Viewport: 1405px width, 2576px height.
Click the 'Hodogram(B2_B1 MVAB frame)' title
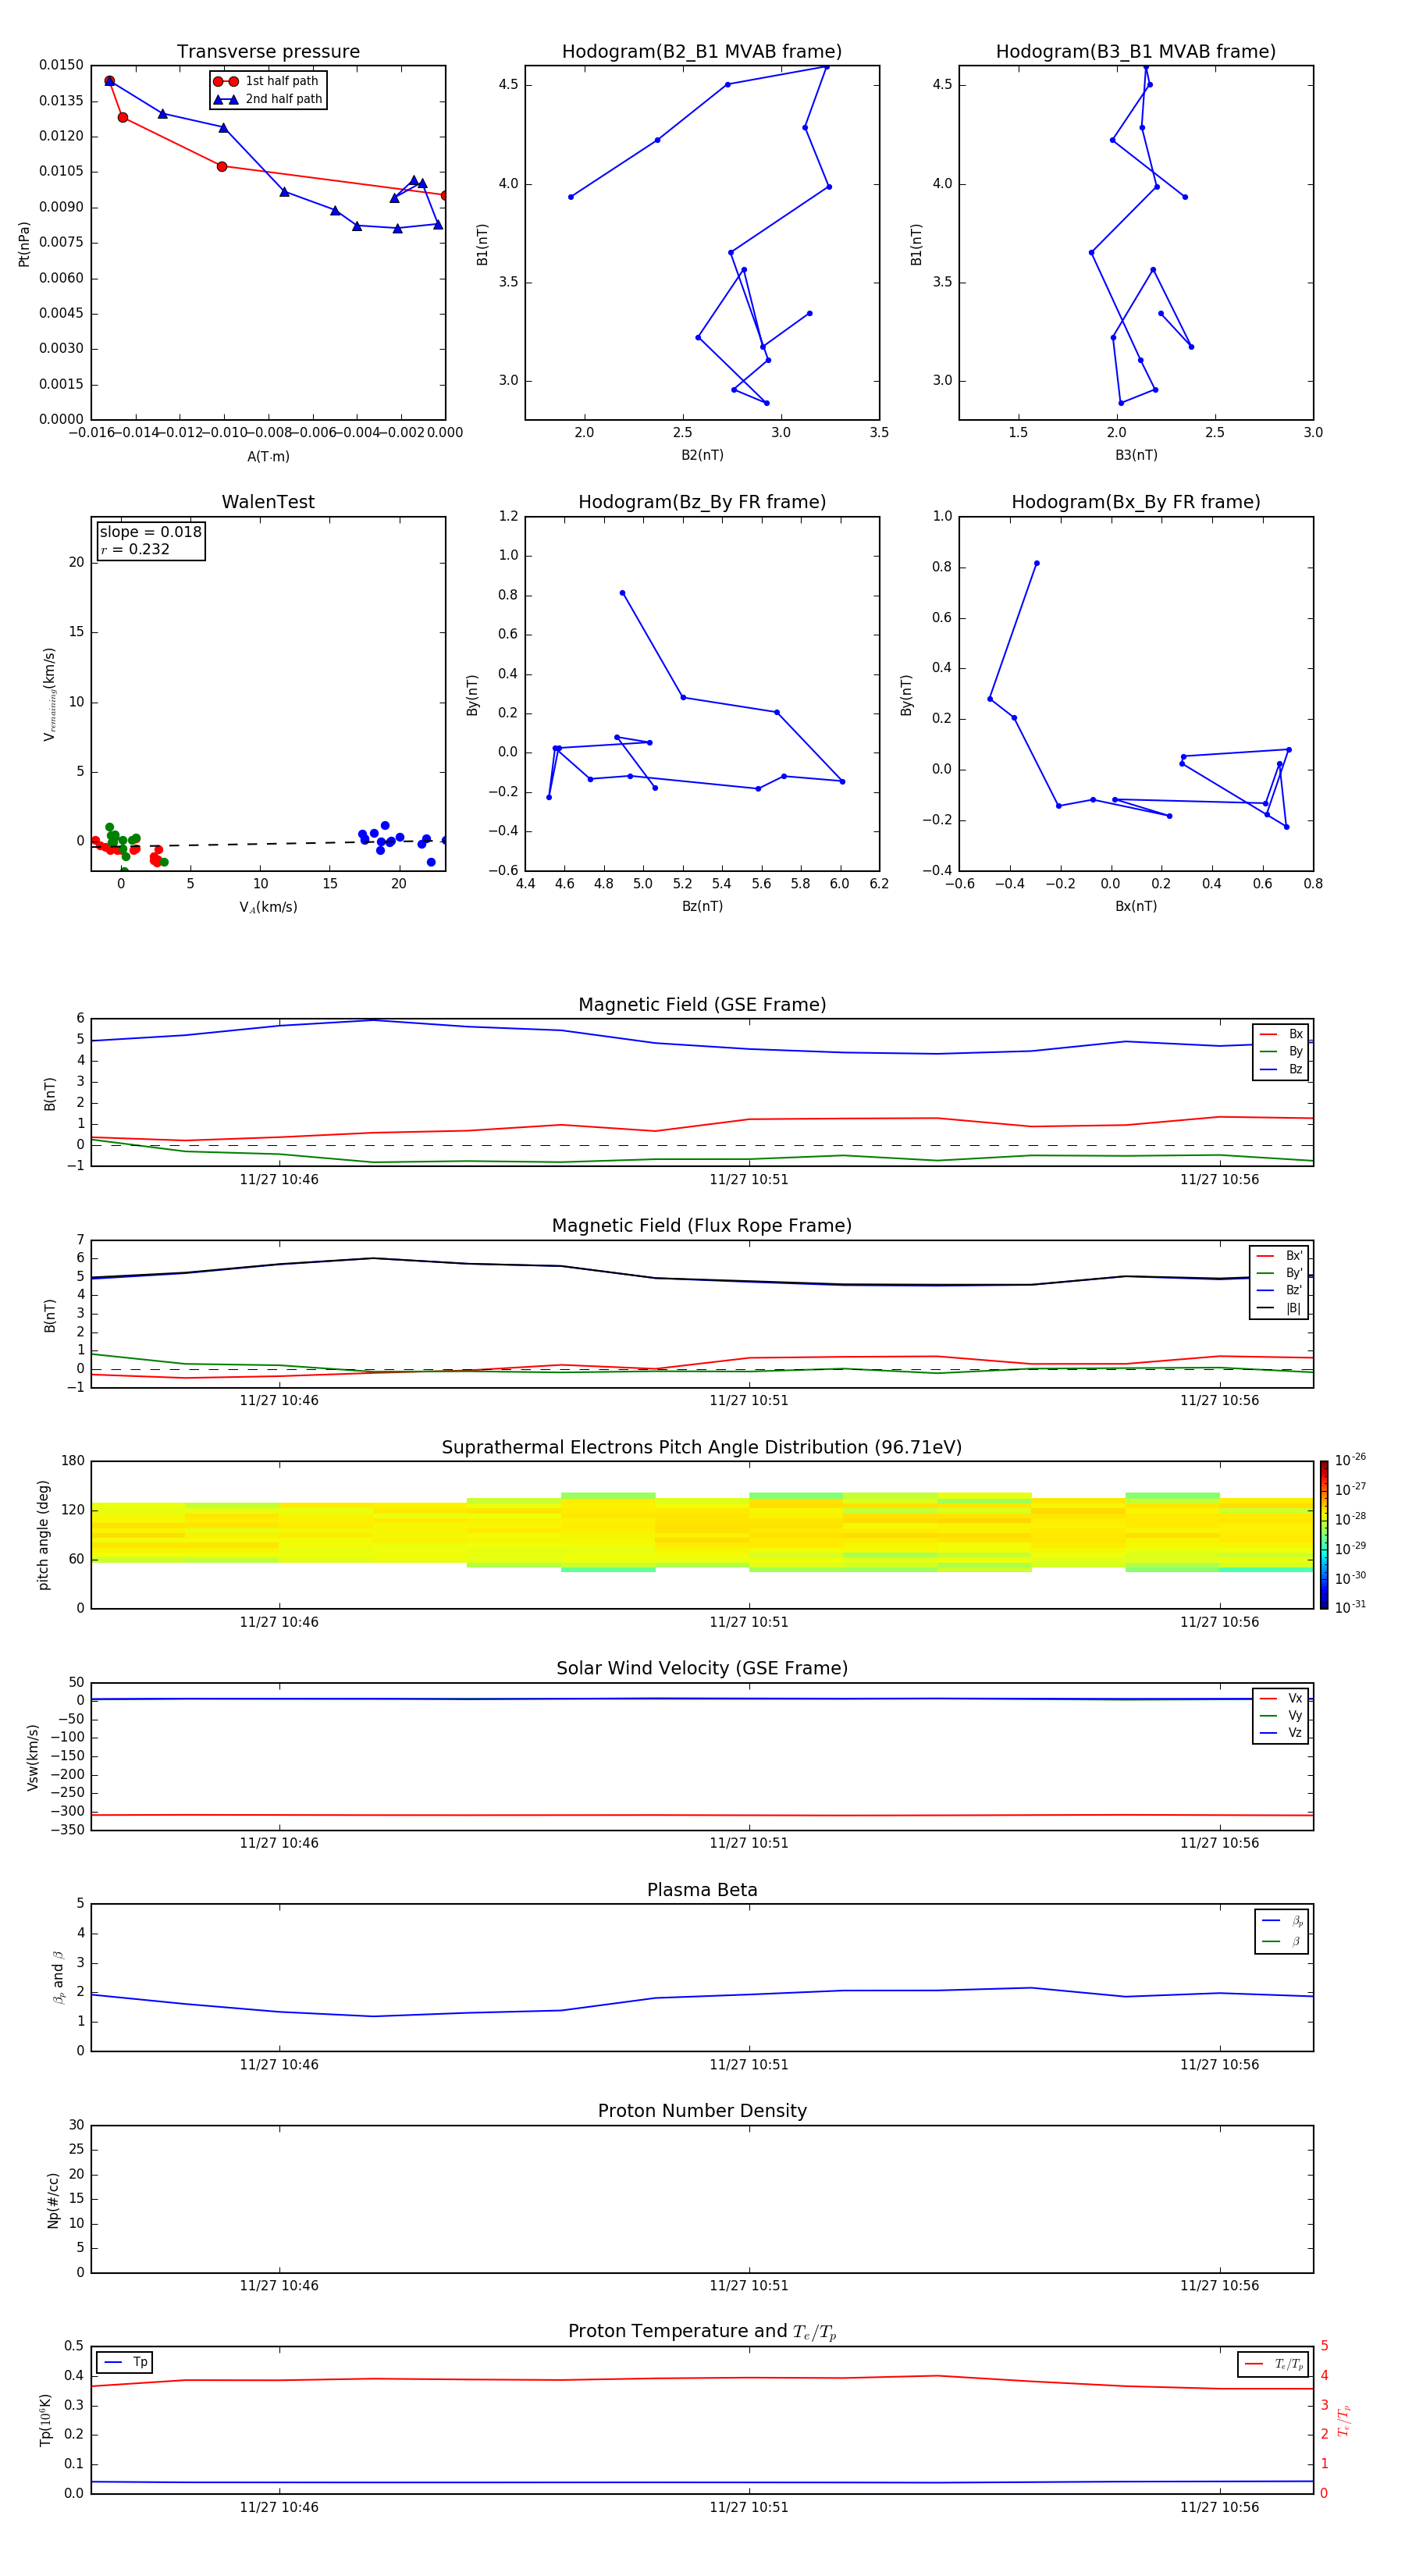pos(702,51)
